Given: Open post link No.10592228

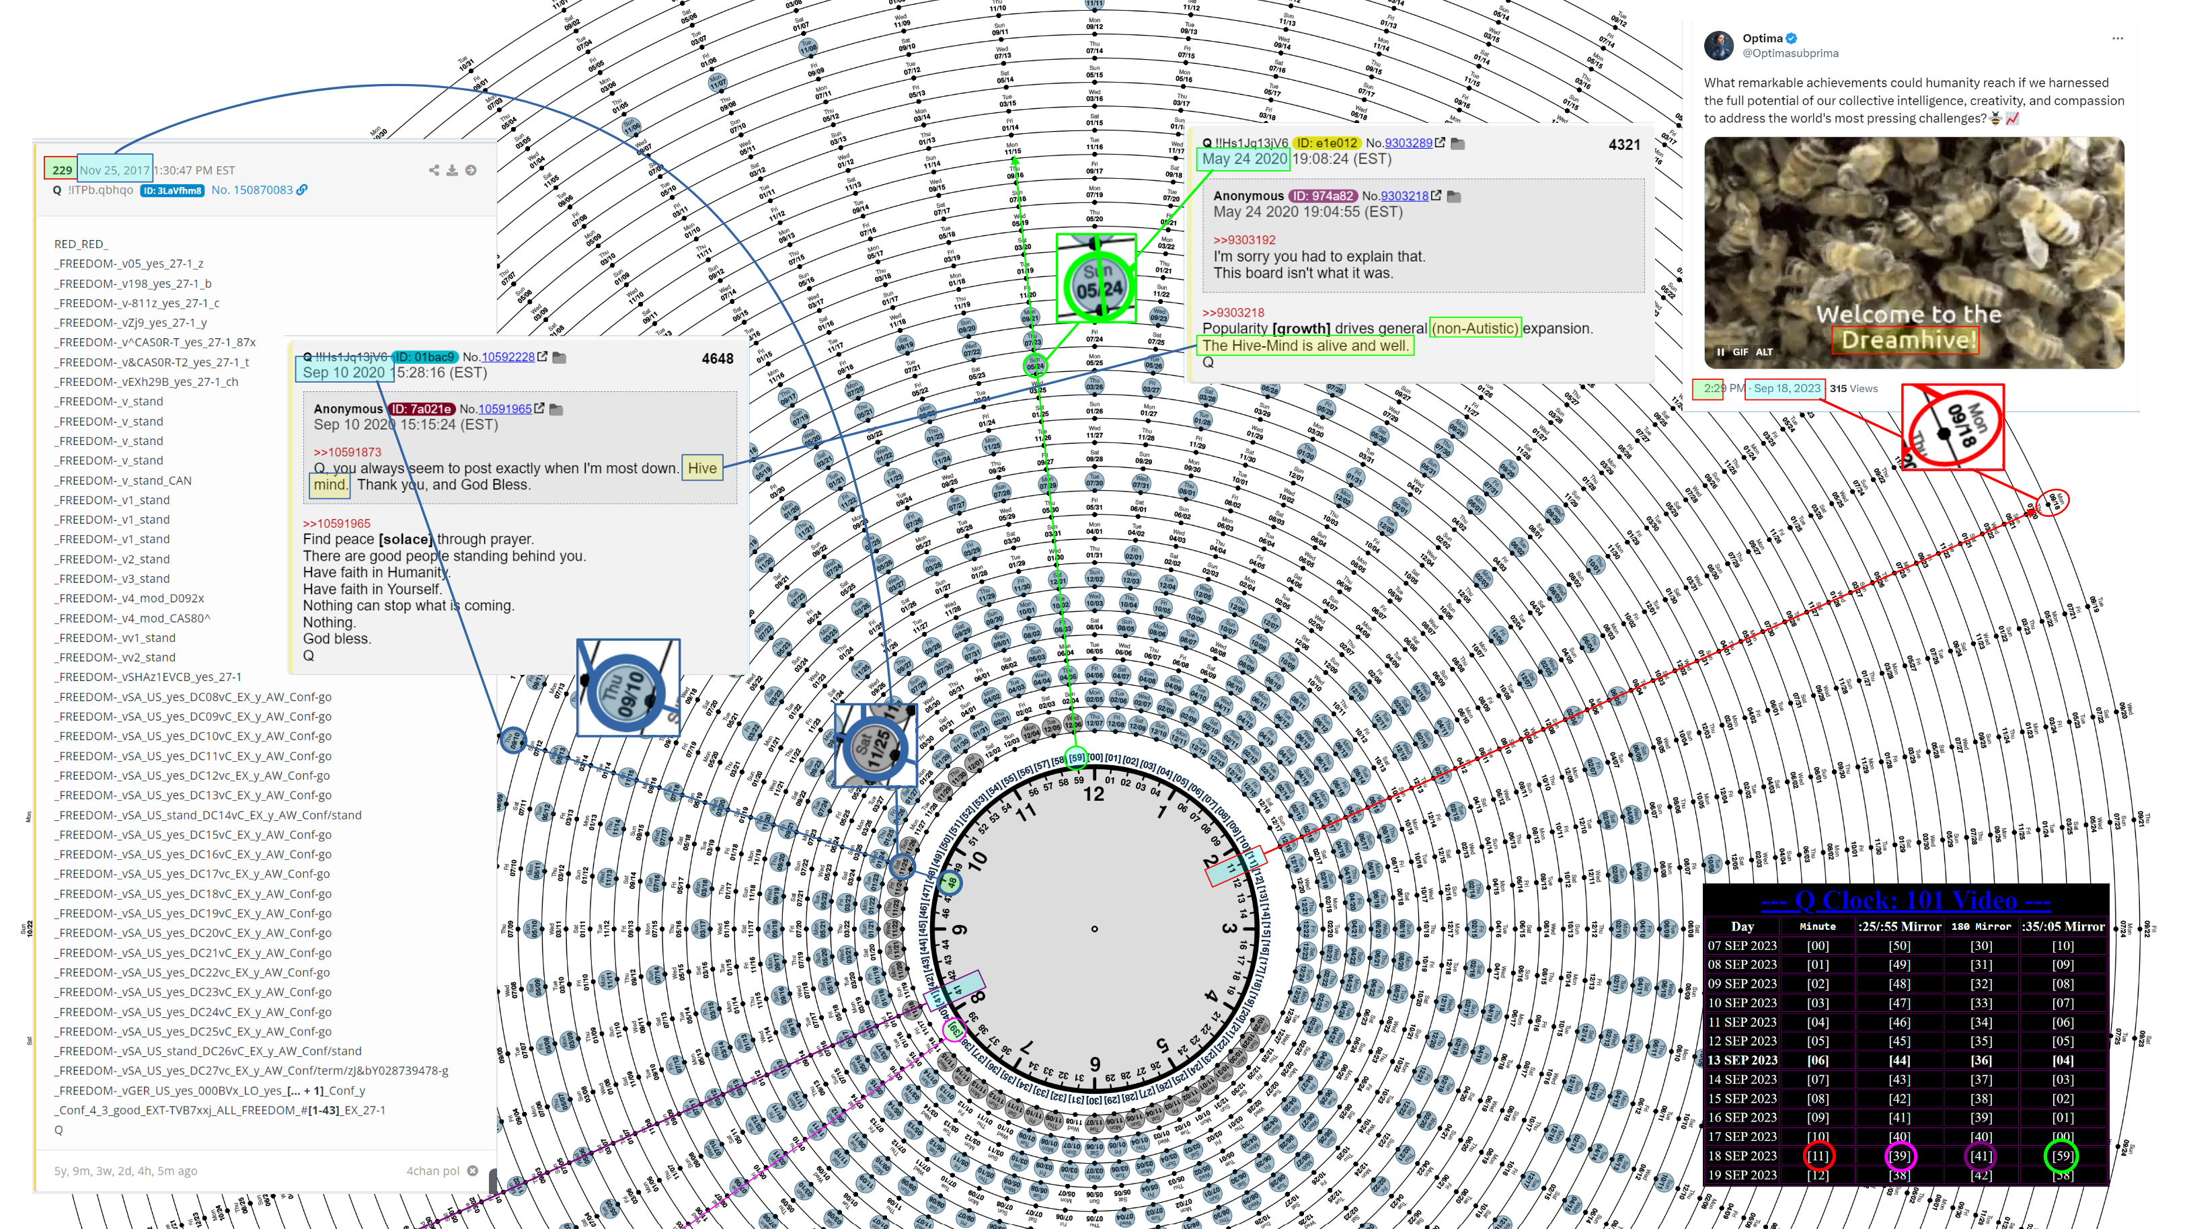Looking at the screenshot, I should [508, 357].
